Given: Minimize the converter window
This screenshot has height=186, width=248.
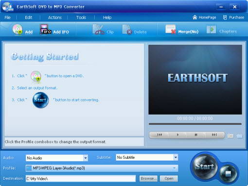Looking at the screenshot, I should click(x=221, y=7).
